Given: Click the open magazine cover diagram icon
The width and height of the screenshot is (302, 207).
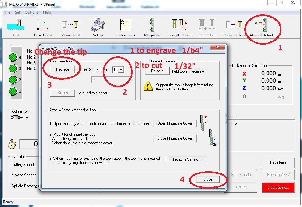Looking at the screenshot, I should point(204,123).
